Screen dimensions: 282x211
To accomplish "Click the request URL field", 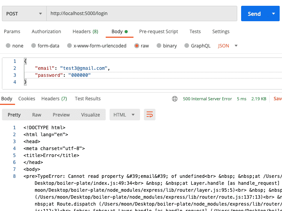I will tap(141, 14).
